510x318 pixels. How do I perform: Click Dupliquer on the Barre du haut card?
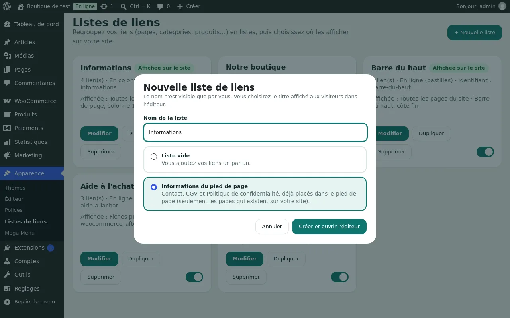click(431, 134)
